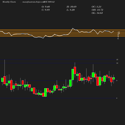Click the 'OL: 14.63' reading
Screen dimensions: 125x125
[x=97, y=13]
